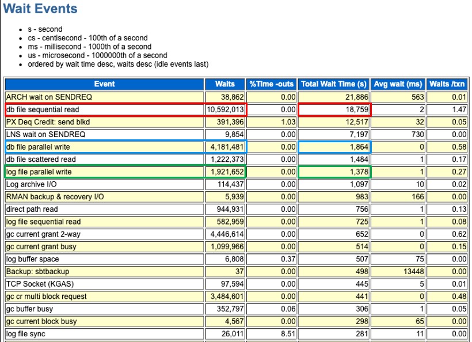472x342 pixels.
Task: Click the log file sync event
Action: (25, 333)
